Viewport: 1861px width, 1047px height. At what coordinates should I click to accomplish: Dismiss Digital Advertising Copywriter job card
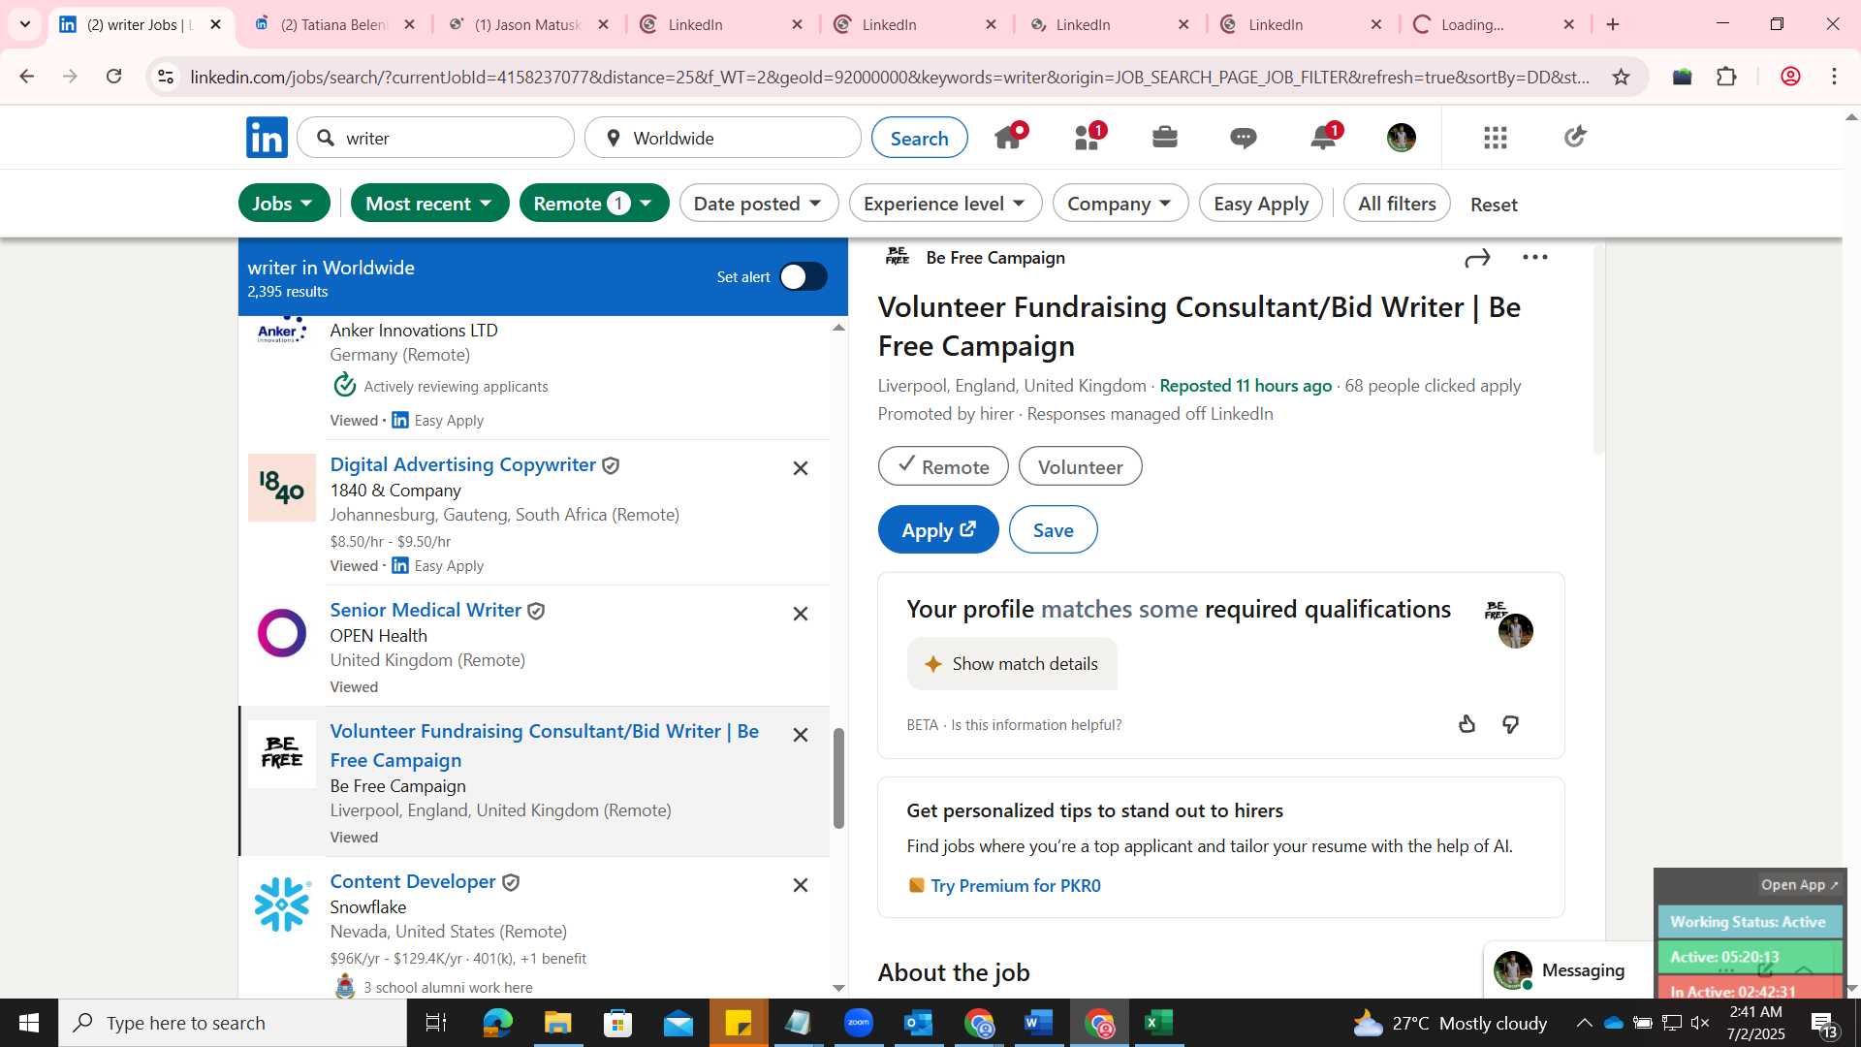(801, 468)
